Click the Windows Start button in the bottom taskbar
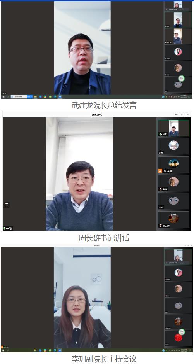 (3, 350)
